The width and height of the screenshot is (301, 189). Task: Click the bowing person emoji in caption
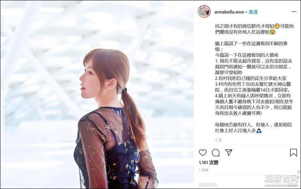(259, 130)
